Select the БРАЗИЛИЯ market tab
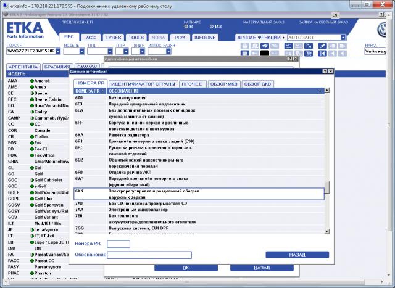 pyautogui.click(x=57, y=67)
